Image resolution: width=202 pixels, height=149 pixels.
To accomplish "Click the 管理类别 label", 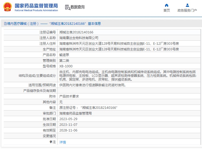I will (x=49, y=60).
